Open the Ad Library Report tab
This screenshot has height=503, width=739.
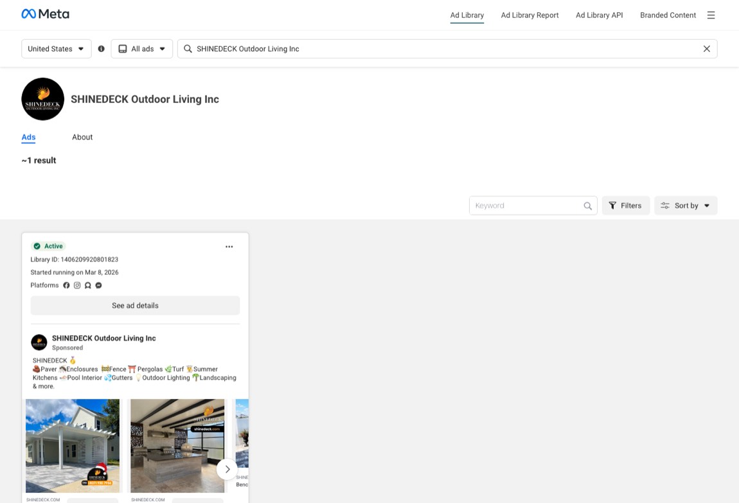click(530, 15)
